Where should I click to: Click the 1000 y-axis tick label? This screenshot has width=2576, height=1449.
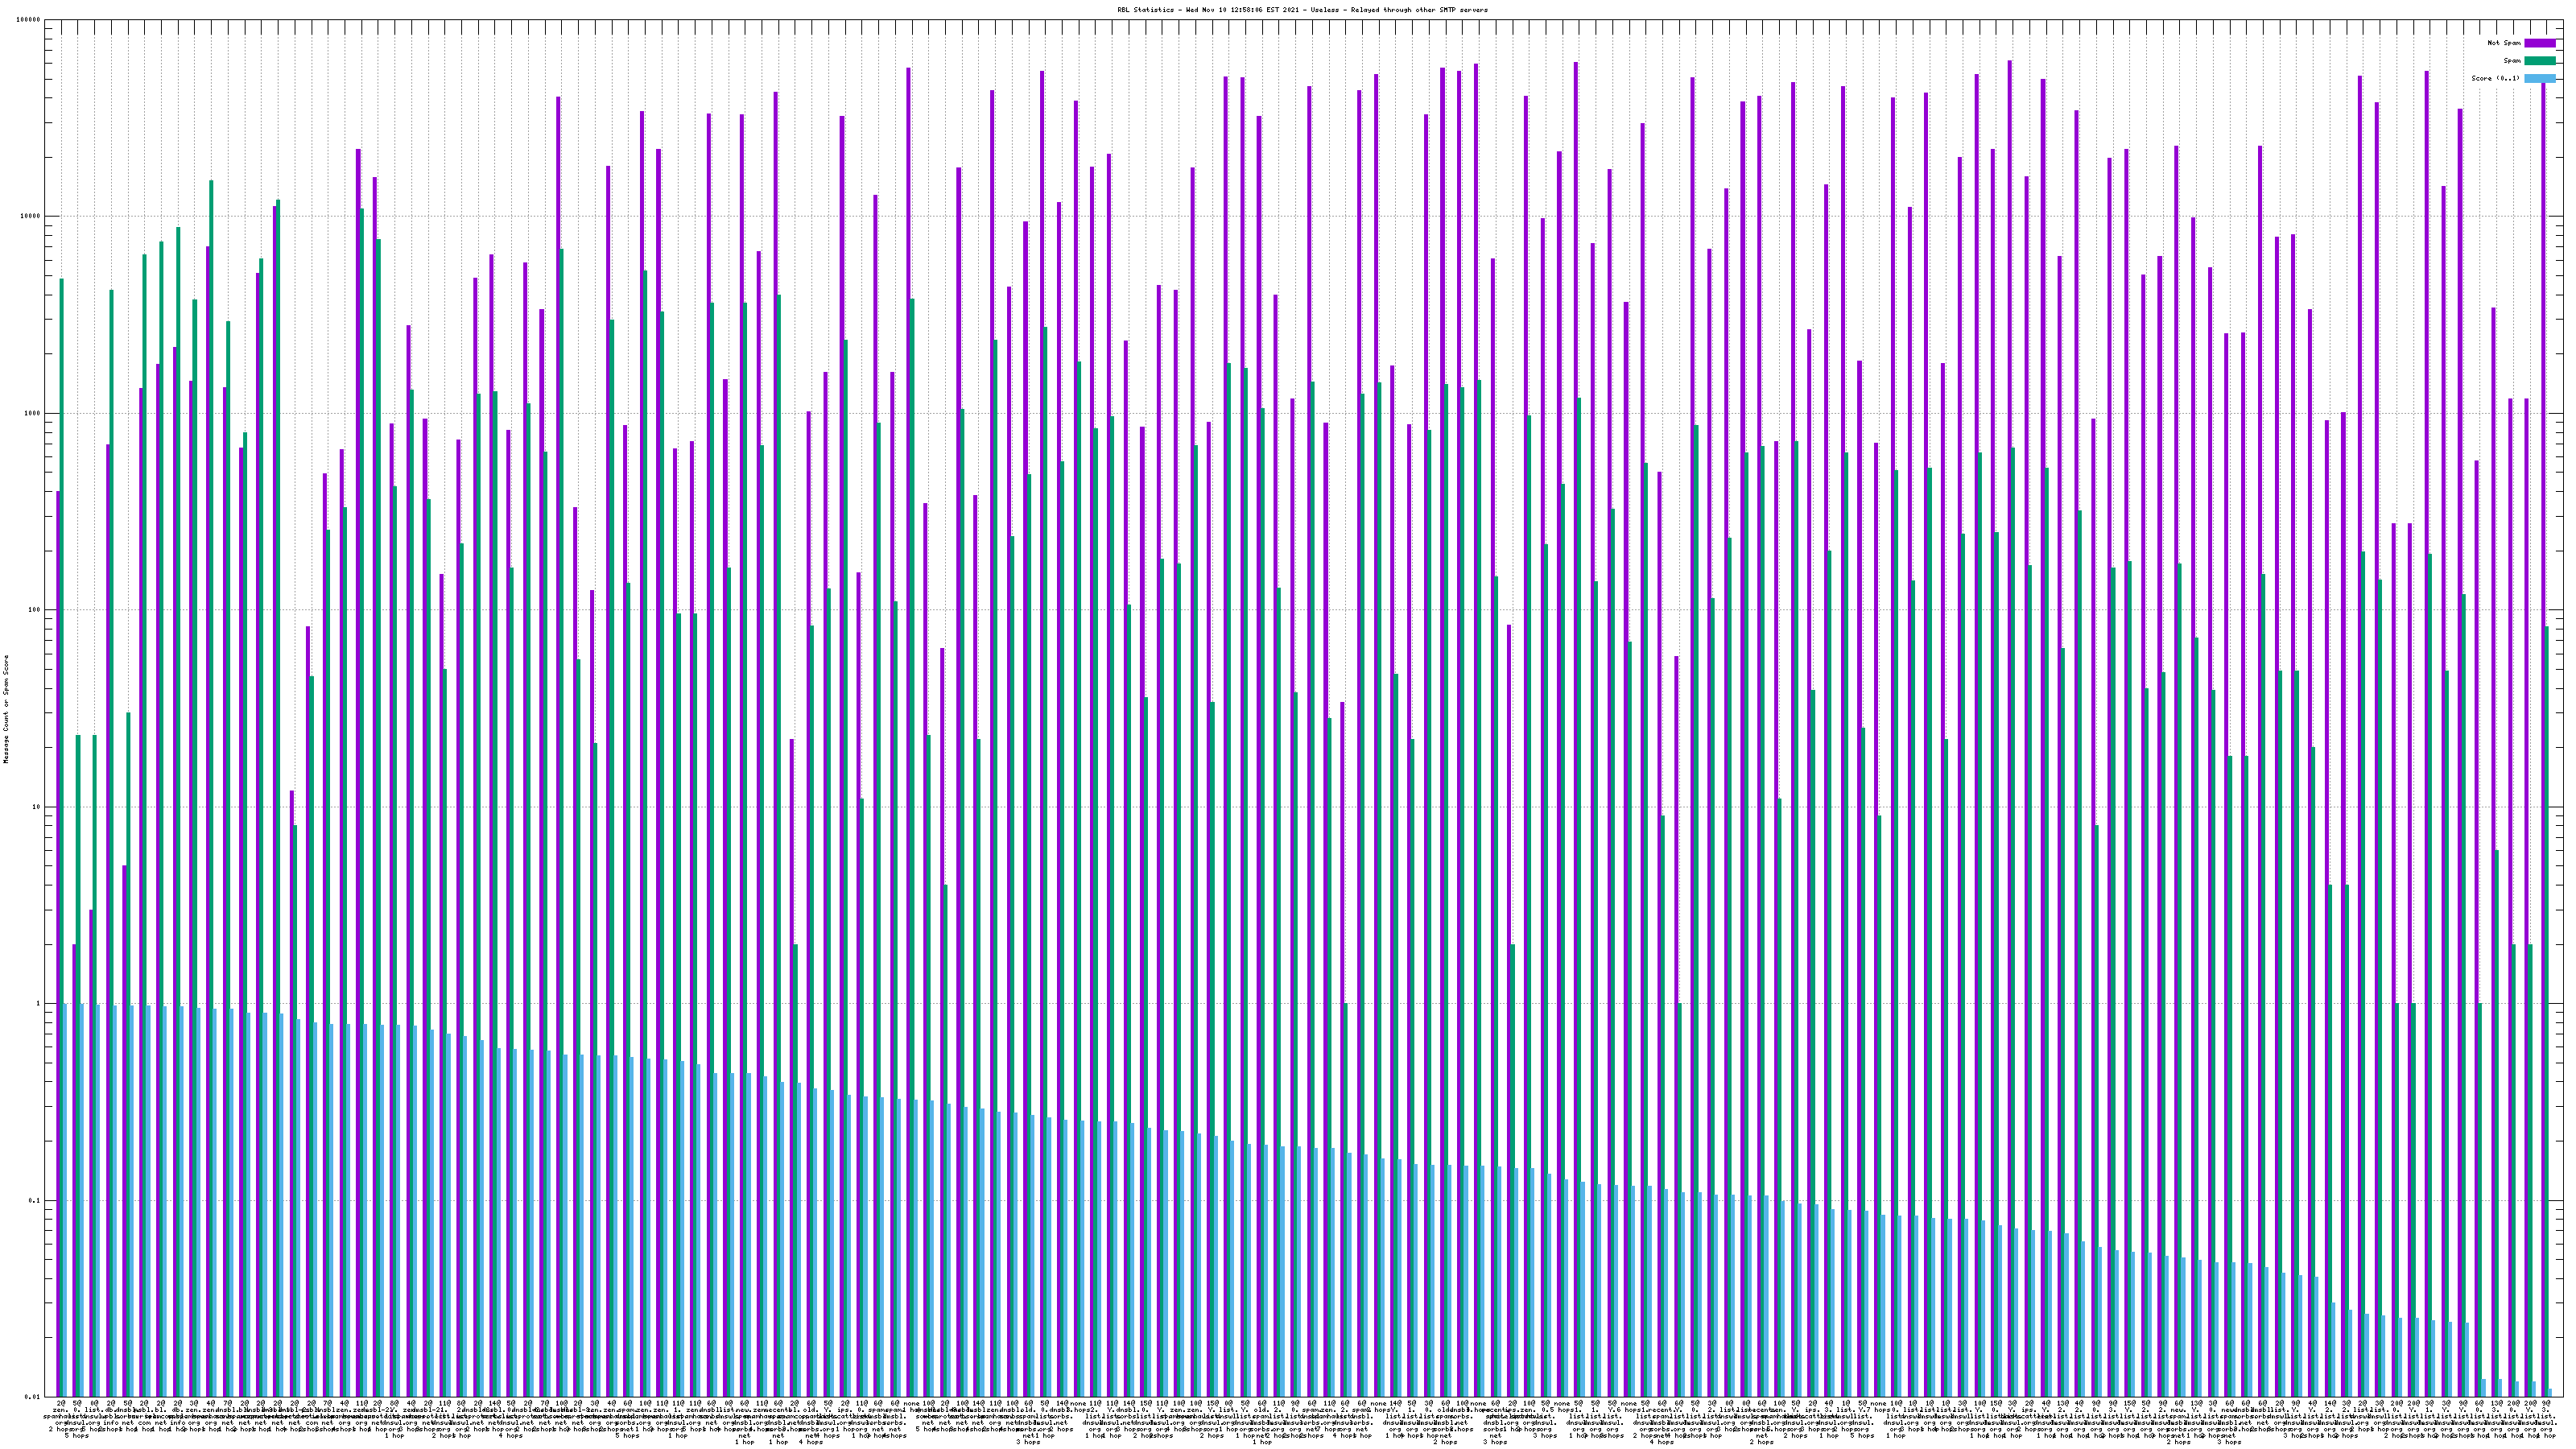[32, 413]
